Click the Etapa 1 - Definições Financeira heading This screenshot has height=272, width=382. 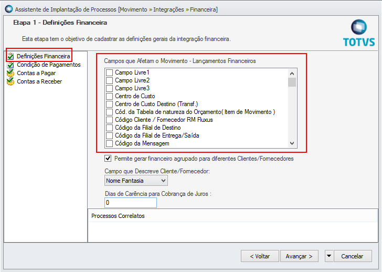tap(60, 23)
